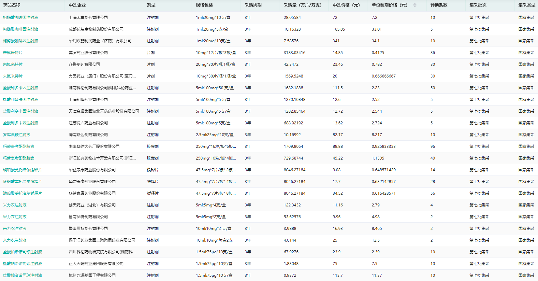The image size is (538, 281).
Task: Open 米力农注射液 link from 扬子江药业集团
Action: point(15,240)
